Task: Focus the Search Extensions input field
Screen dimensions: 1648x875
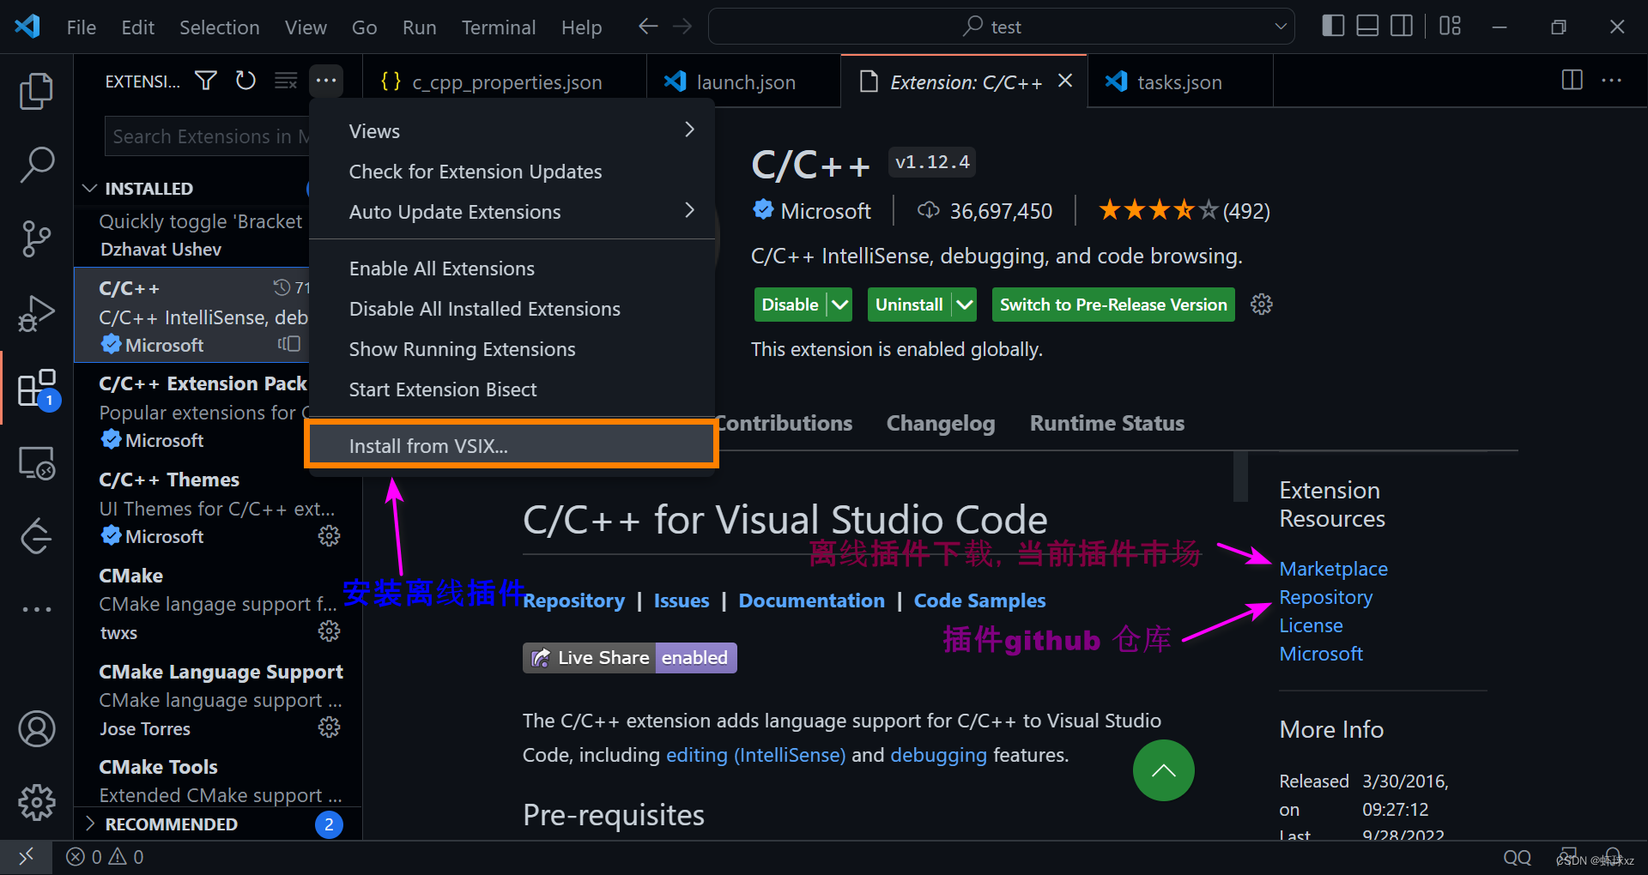Action: pos(207,136)
